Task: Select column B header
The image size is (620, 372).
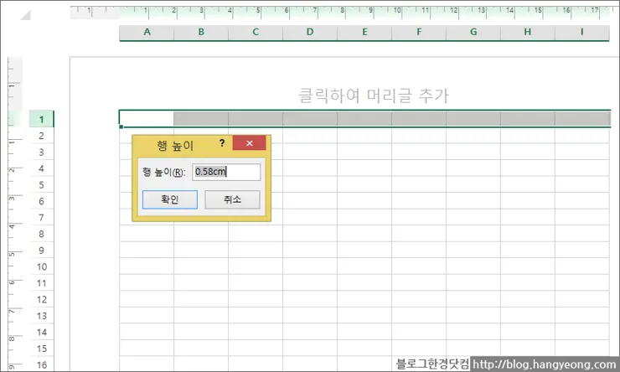Action: [201, 33]
